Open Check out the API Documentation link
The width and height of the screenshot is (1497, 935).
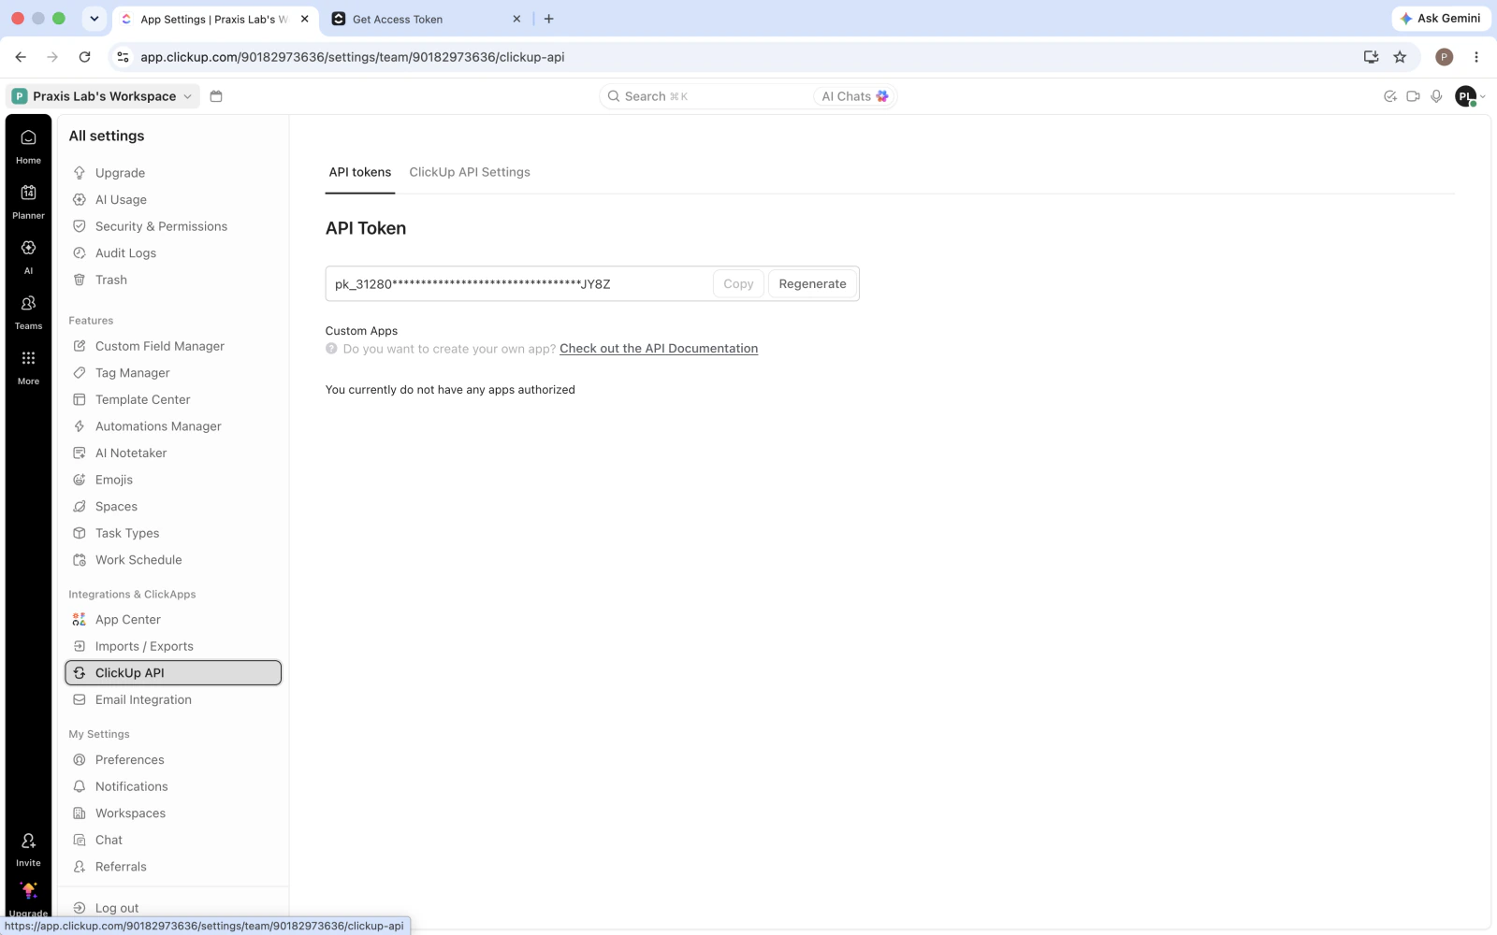659,348
